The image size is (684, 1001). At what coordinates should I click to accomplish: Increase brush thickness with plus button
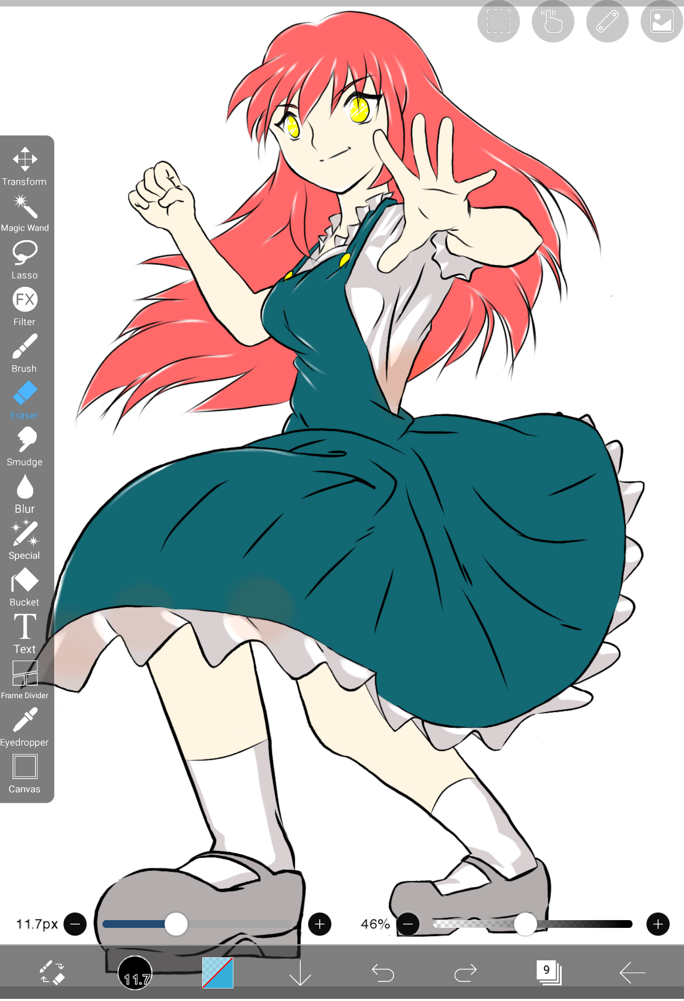[320, 925]
